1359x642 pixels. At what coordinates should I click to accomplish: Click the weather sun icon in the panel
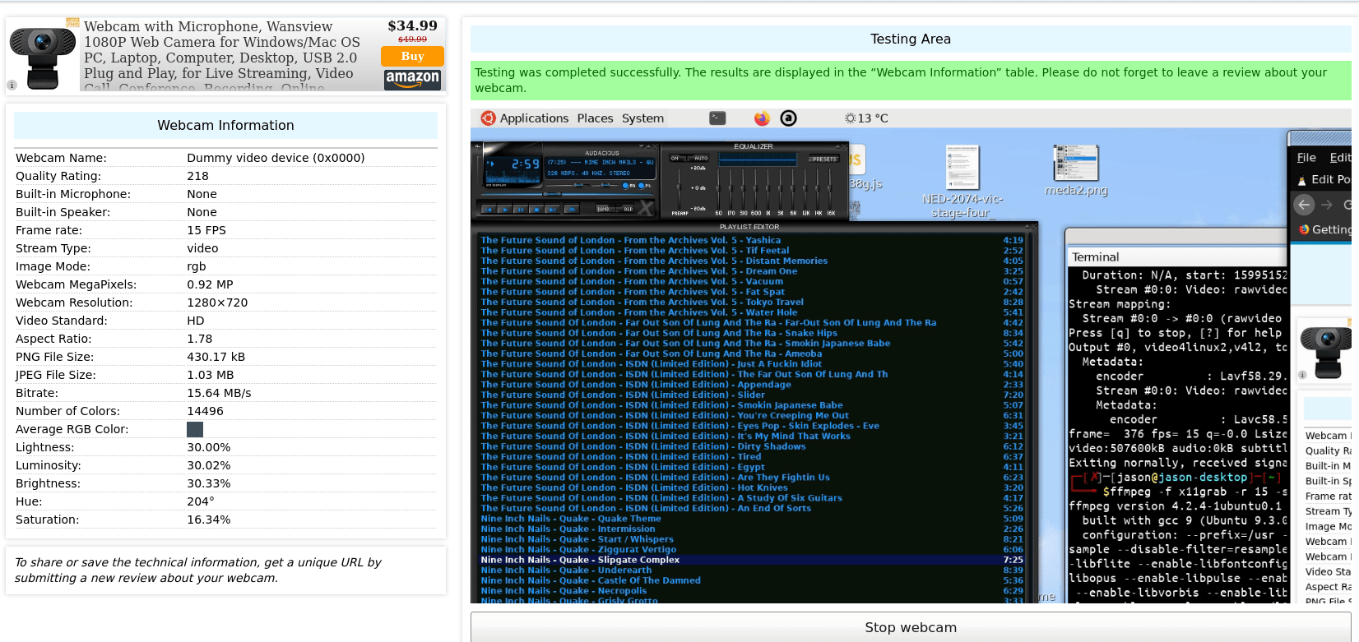(x=850, y=118)
